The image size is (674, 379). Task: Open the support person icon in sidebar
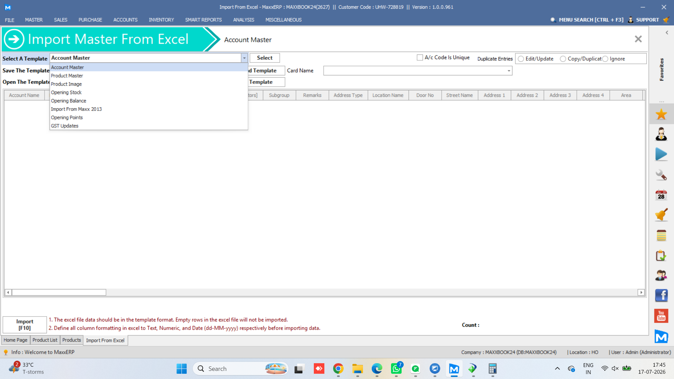[661, 134]
